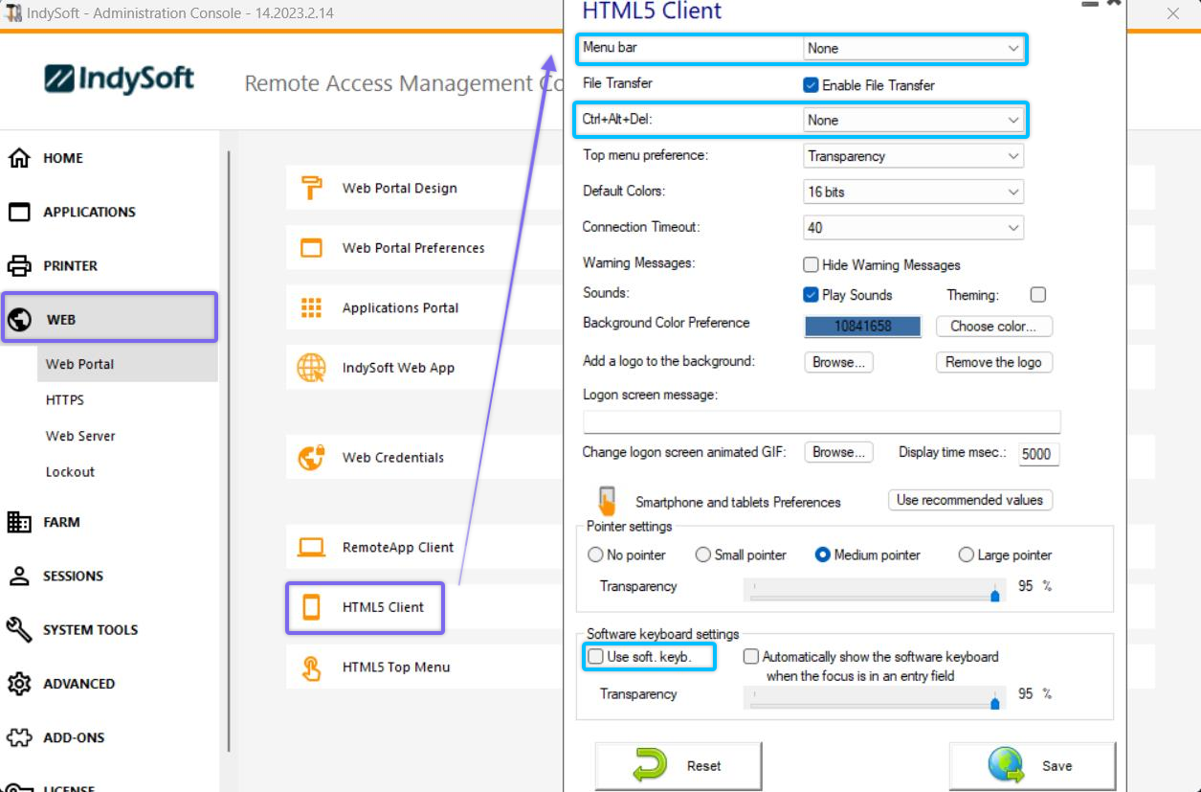Screen dimensions: 1201x792
Task: Click the background color swatch 10841658
Action: click(x=862, y=327)
